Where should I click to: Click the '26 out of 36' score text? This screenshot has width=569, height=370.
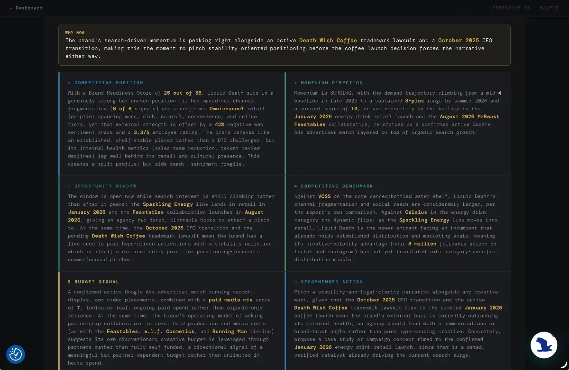[183, 93]
